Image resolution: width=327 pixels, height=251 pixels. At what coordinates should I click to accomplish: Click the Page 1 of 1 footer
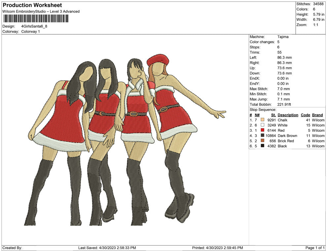(315, 248)
